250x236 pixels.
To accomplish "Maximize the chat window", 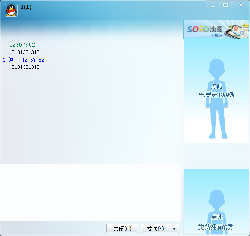I will (225, 6).
